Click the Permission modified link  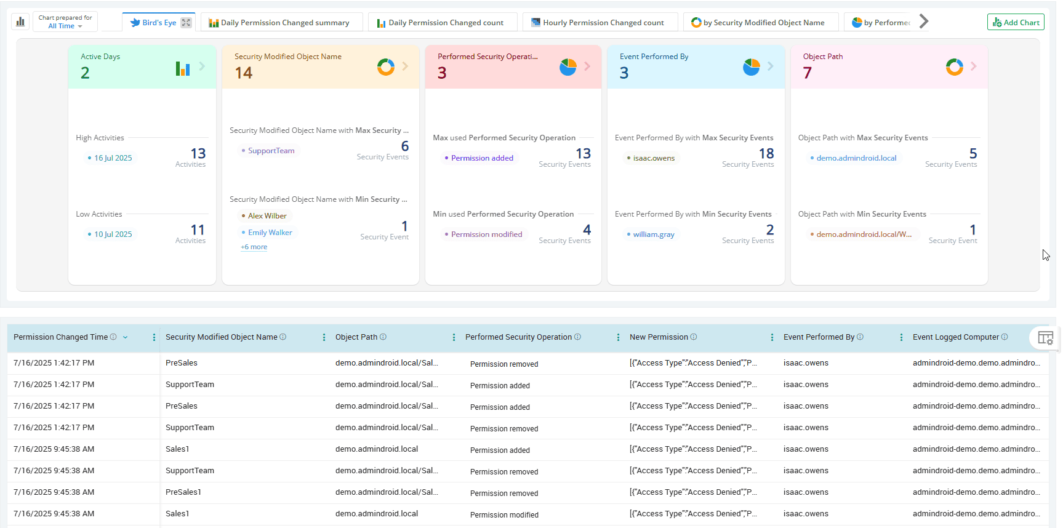486,234
